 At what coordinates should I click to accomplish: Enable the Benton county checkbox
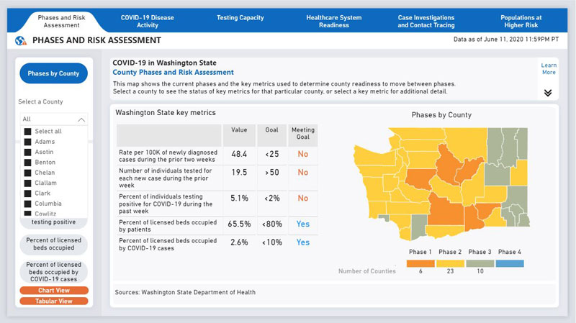pyautogui.click(x=28, y=163)
